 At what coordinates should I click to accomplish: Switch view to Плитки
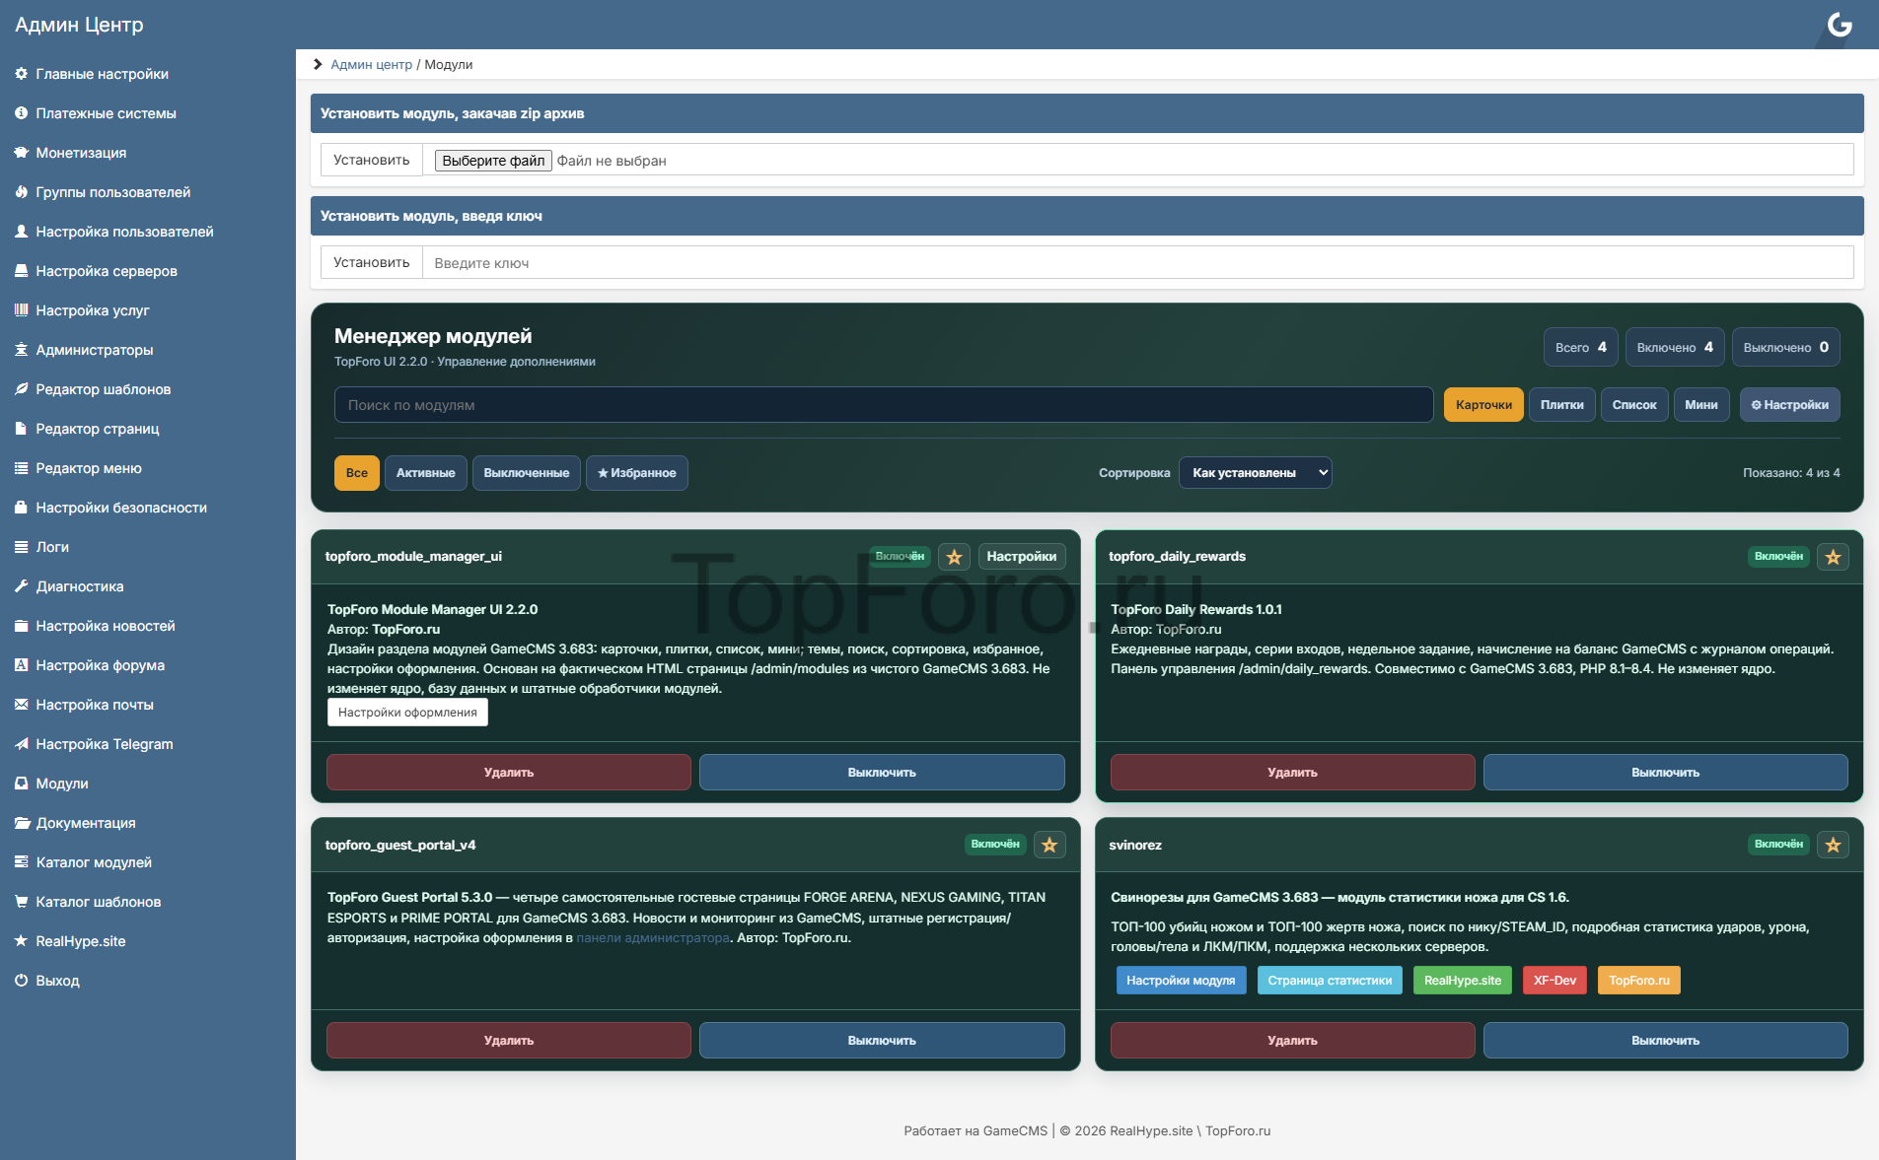pyautogui.click(x=1562, y=405)
